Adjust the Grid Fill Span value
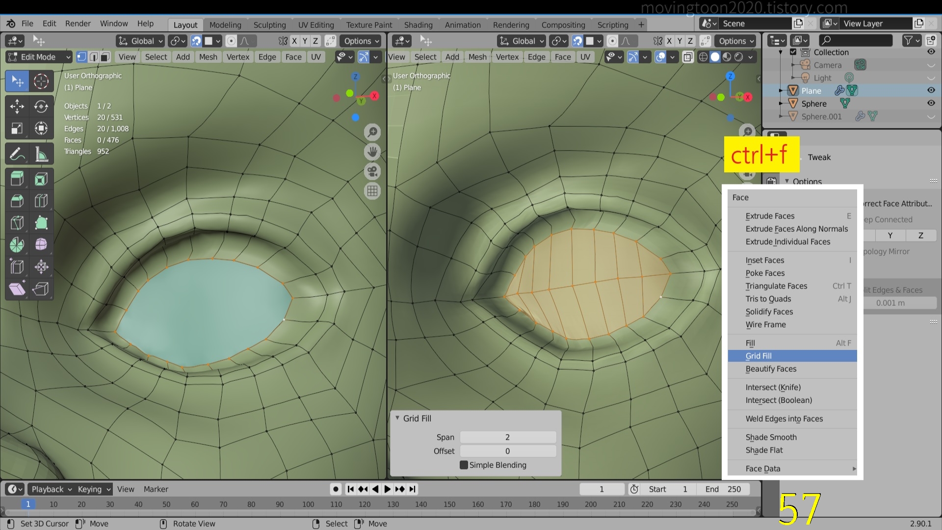The image size is (942, 530). (508, 437)
